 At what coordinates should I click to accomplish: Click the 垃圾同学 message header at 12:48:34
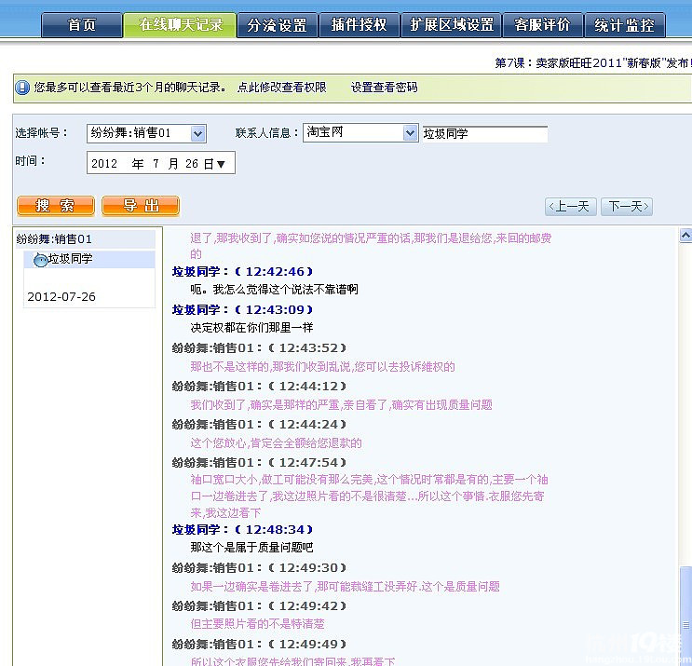(x=242, y=530)
